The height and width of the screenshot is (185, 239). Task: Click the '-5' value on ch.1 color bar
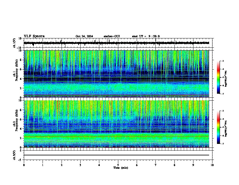point(223,77)
